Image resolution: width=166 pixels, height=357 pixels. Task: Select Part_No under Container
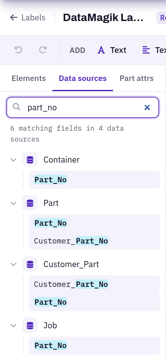[x=94, y=180]
